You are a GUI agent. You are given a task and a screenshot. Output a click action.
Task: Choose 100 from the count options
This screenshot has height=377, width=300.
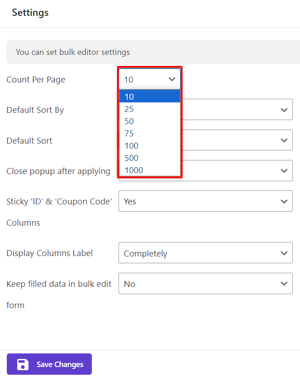(149, 145)
